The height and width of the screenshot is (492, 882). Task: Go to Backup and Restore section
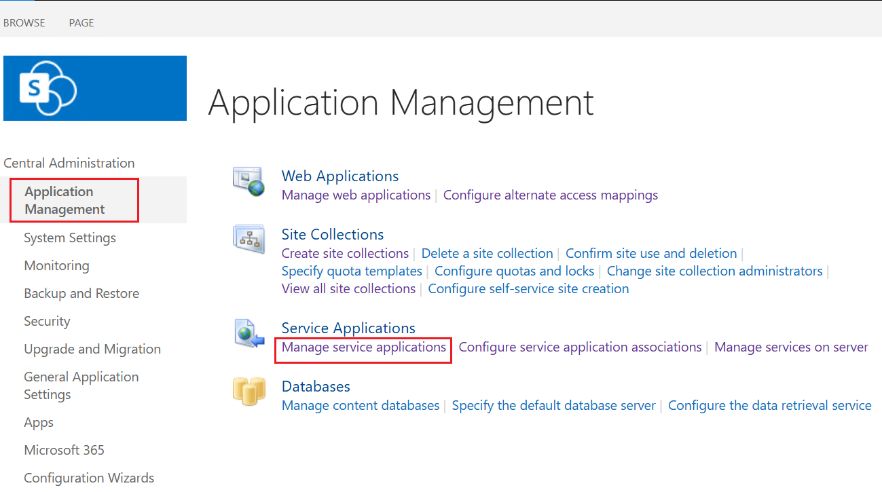[81, 293]
